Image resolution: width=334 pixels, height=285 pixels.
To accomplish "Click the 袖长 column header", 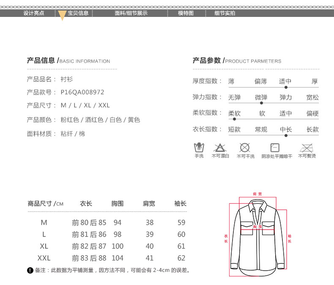I will [x=180, y=204].
